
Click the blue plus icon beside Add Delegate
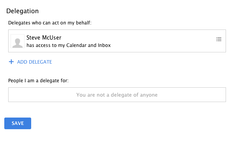[x=11, y=62]
